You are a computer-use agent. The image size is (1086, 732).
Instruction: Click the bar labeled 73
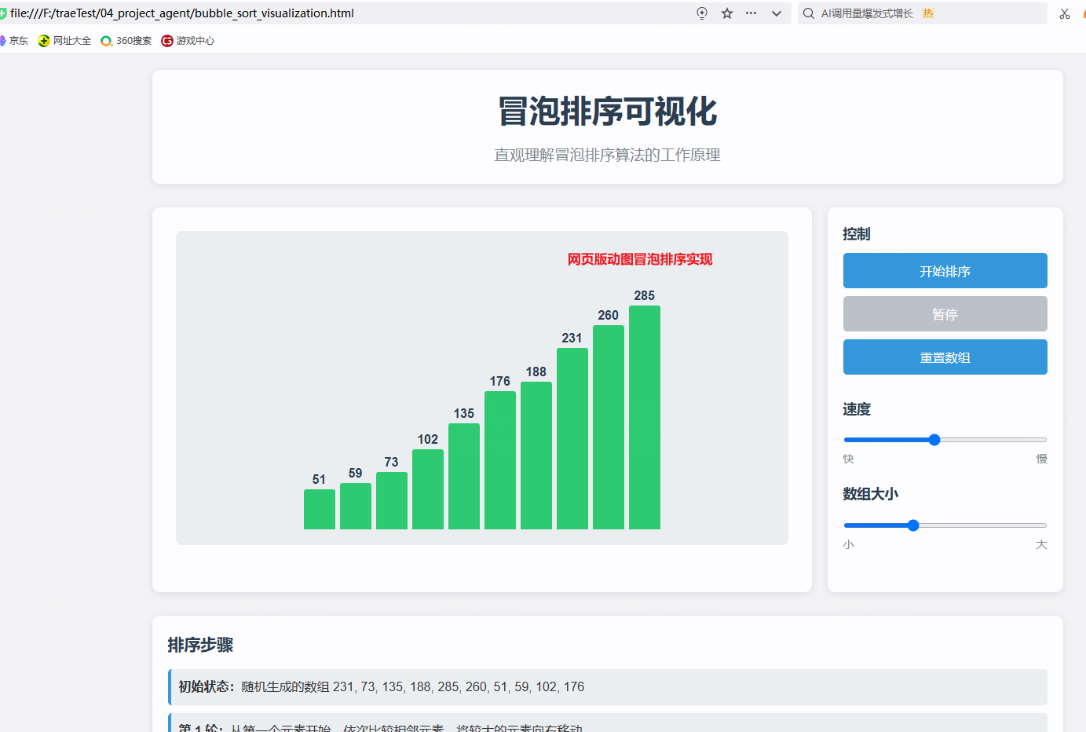point(392,500)
